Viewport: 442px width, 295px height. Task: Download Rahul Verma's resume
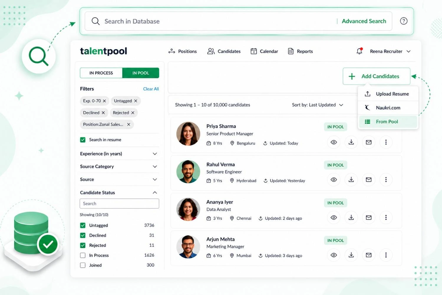(x=351, y=180)
